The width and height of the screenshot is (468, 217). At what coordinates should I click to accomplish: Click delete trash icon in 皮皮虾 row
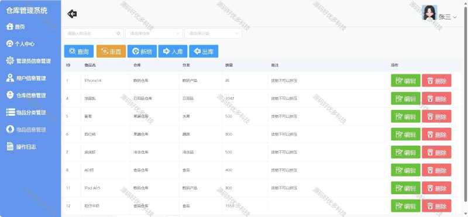click(430, 152)
